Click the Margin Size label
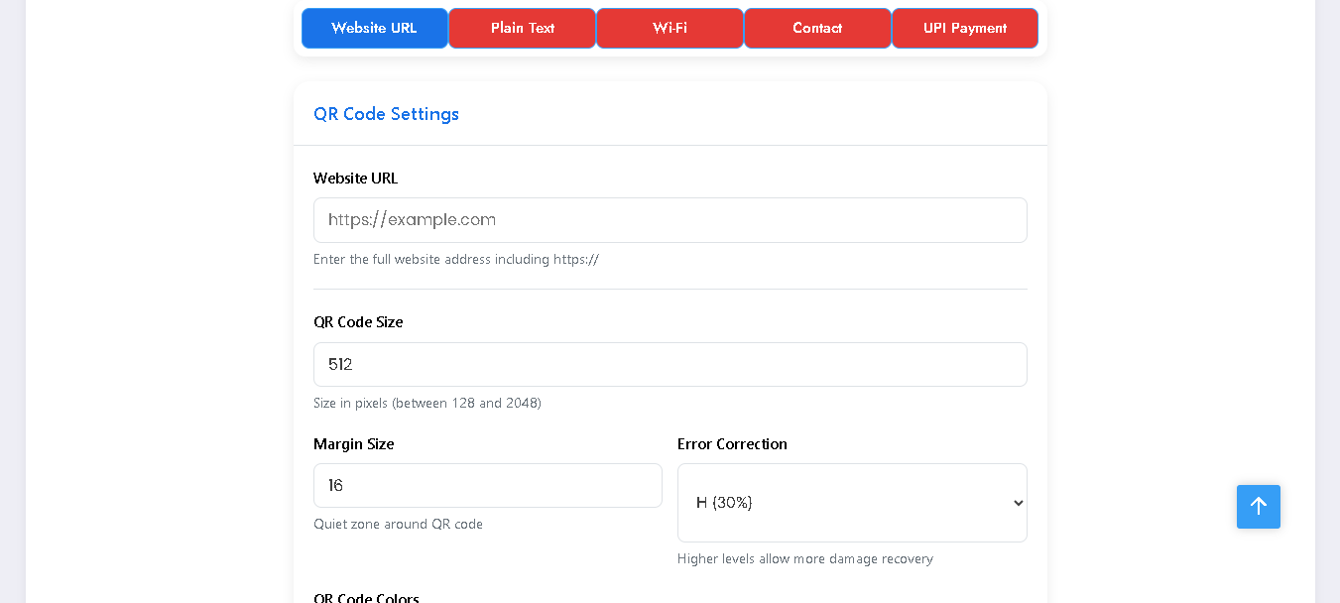The width and height of the screenshot is (1340, 603). 353,444
